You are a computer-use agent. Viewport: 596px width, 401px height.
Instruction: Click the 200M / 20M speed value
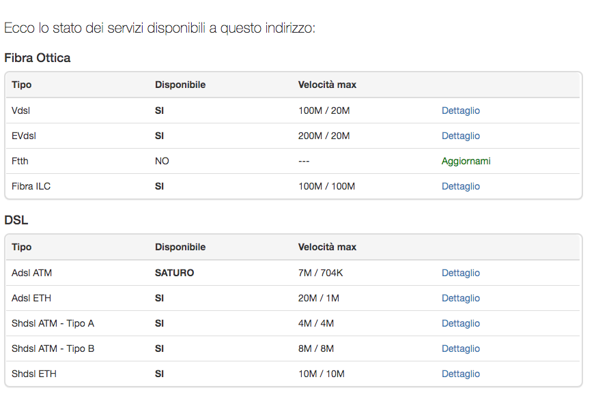[x=324, y=136]
